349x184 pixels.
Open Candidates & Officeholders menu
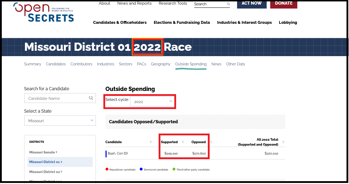click(x=120, y=22)
